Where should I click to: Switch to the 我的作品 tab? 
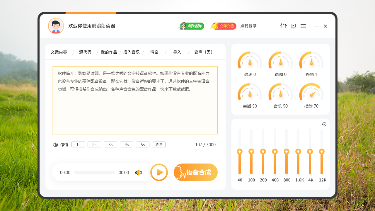[108, 52]
